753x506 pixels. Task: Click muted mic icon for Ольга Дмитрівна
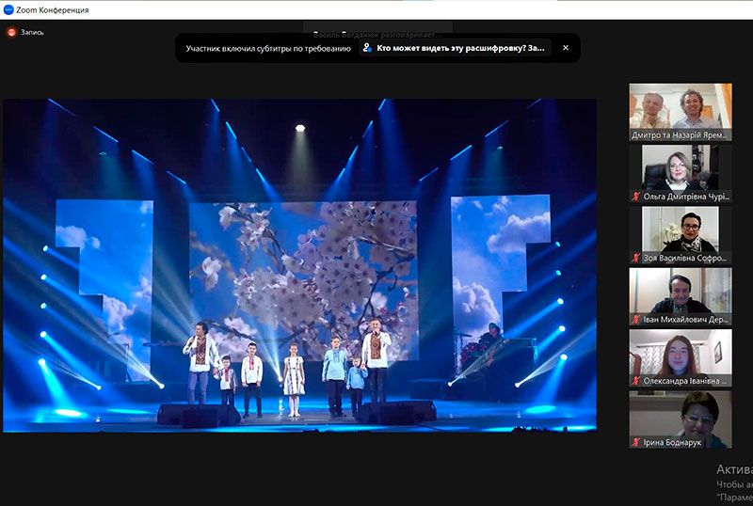coord(636,197)
